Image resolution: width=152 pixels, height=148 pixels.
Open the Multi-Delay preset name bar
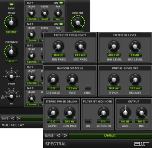pyautogui.click(x=32, y=118)
